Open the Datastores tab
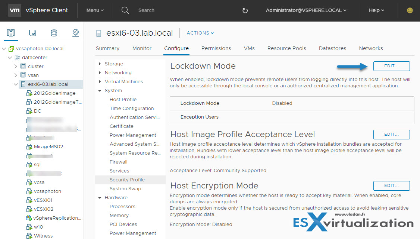 pos(332,48)
